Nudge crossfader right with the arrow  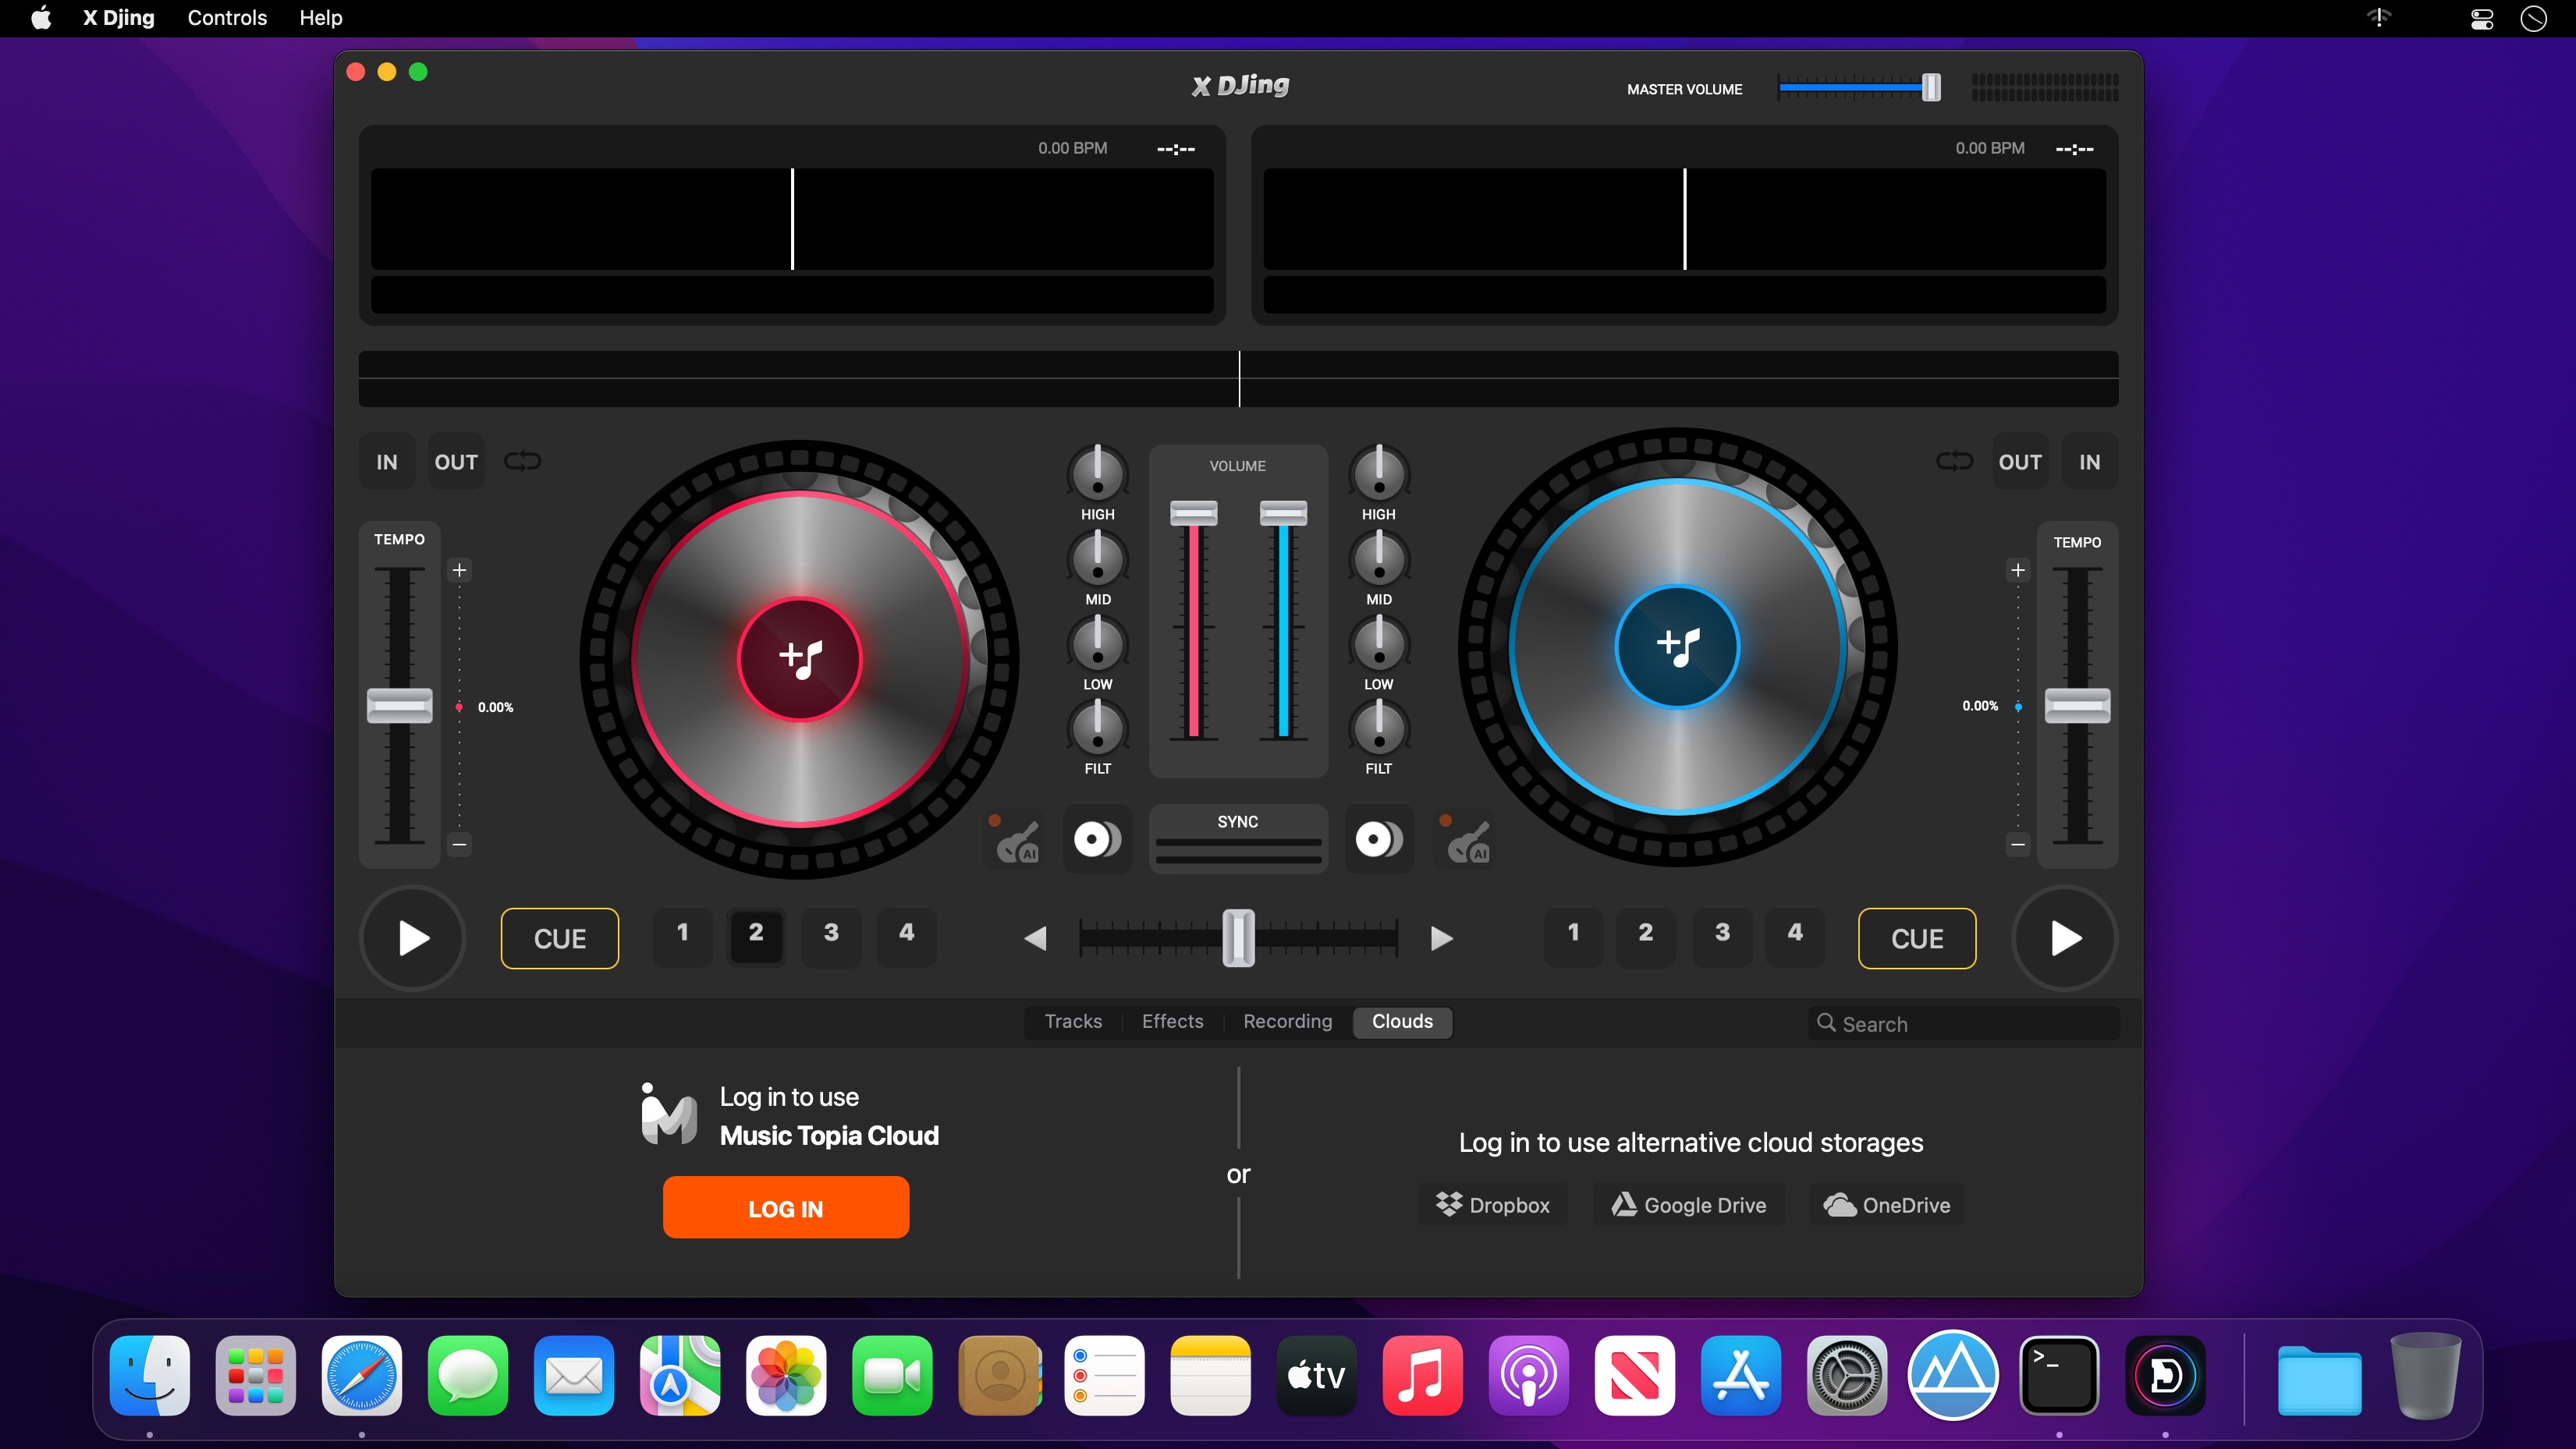1441,938
